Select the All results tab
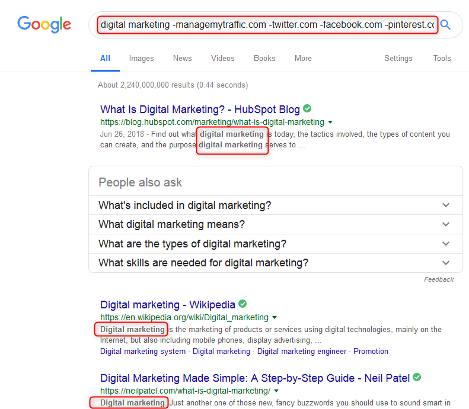 click(106, 58)
